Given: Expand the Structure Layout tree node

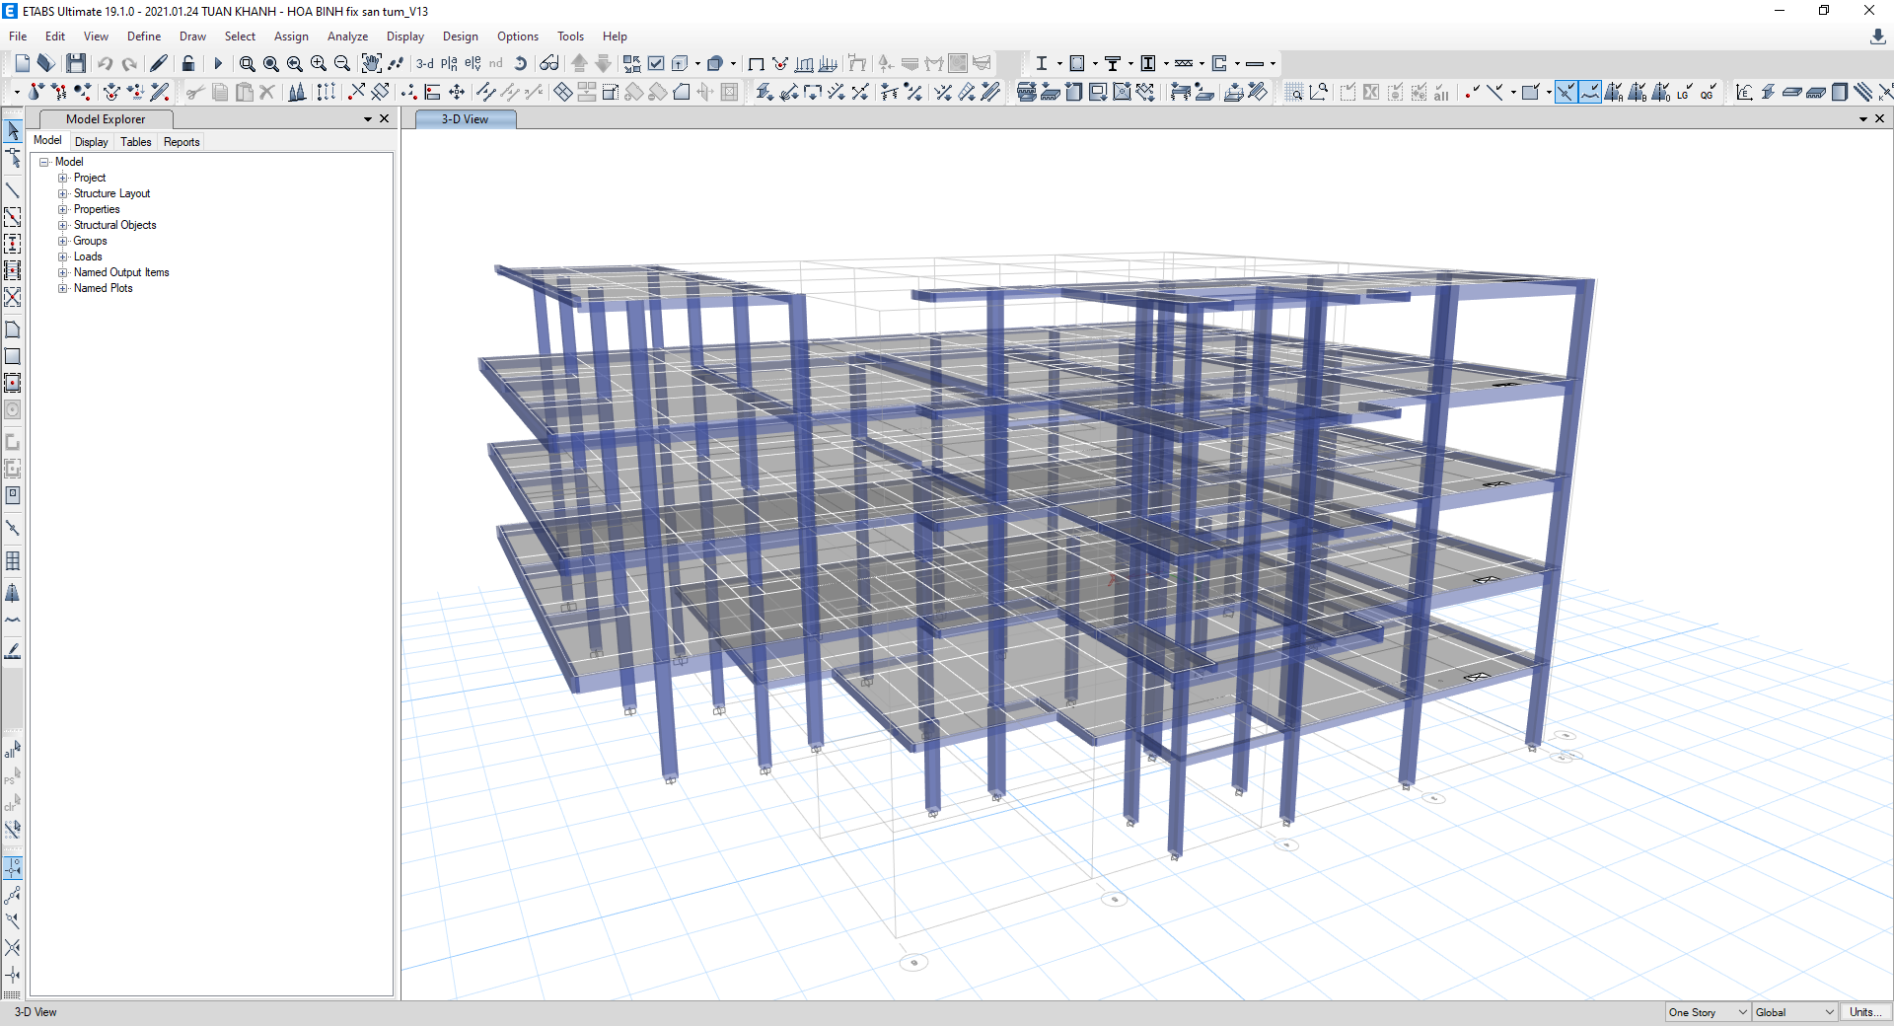Looking at the screenshot, I should click(63, 193).
